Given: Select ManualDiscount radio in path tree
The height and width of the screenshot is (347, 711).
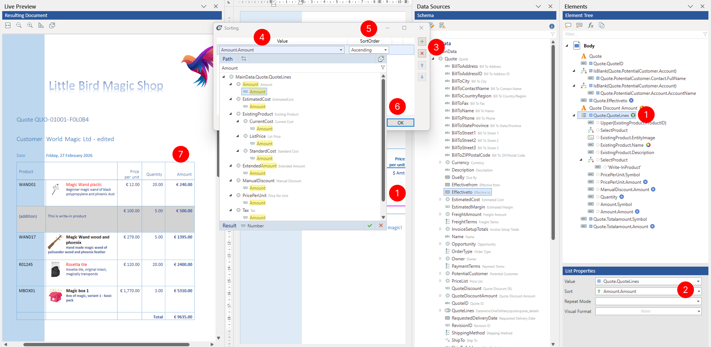Looking at the screenshot, I should [238, 181].
